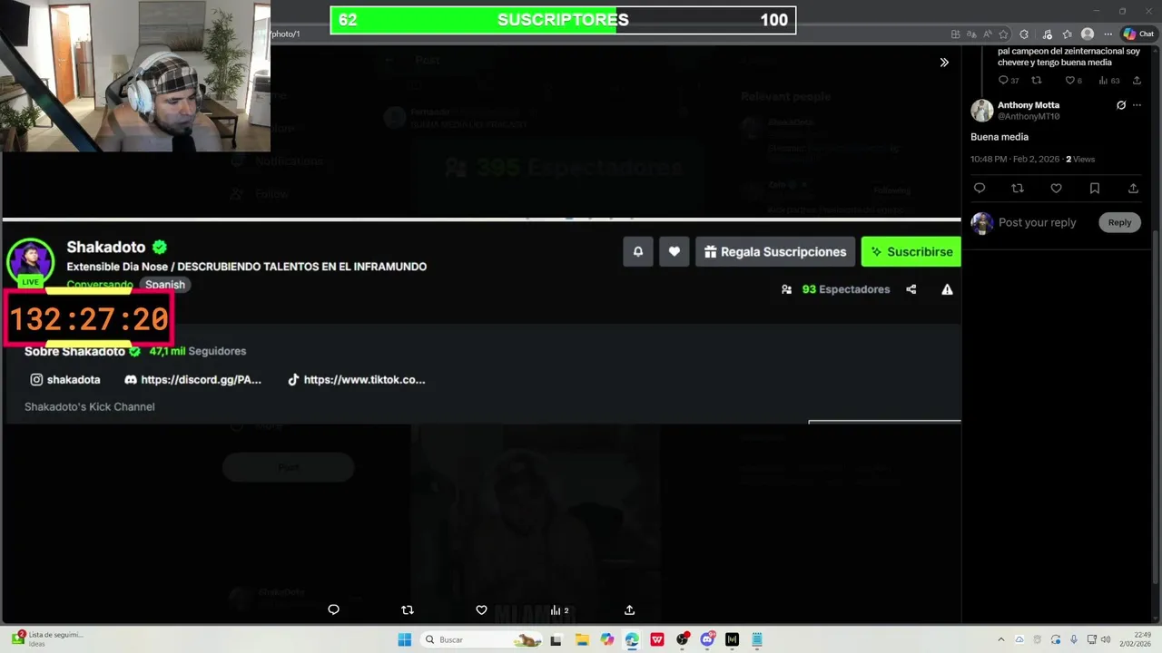Viewport: 1162px width, 653px height.
Task: Share Anthony Motta's post
Action: 1133,188
